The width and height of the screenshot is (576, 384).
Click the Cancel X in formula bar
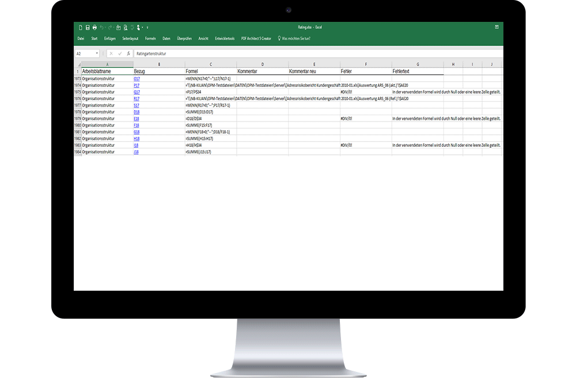(x=110, y=53)
